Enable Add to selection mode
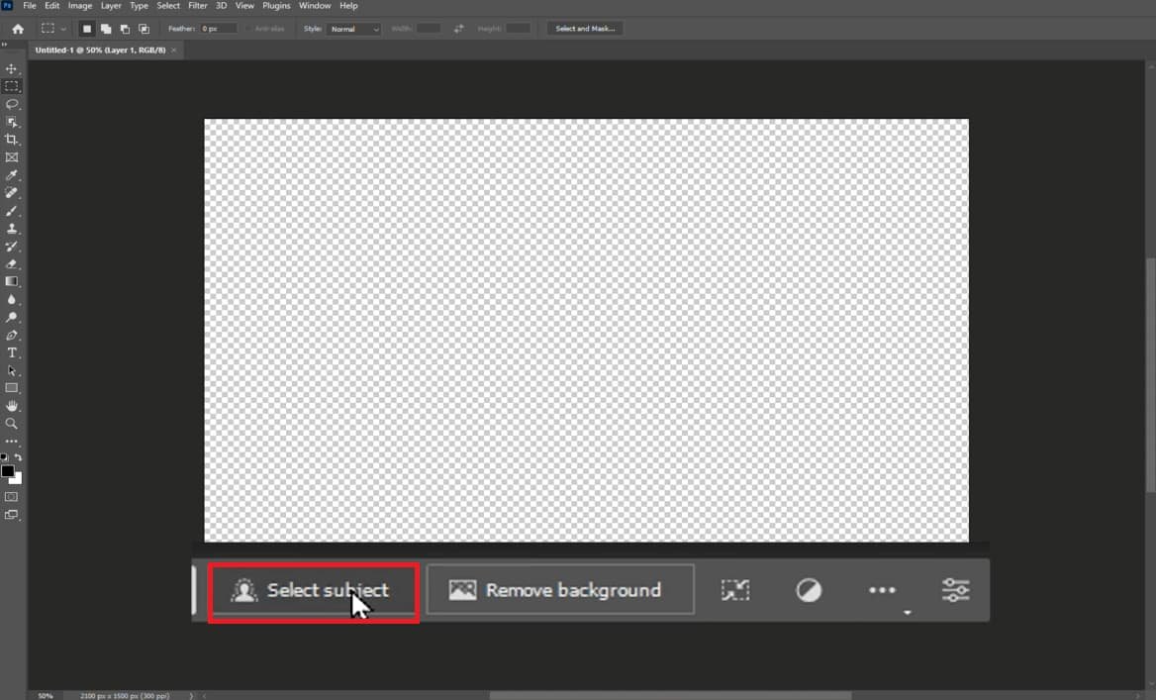1156x700 pixels. [106, 29]
